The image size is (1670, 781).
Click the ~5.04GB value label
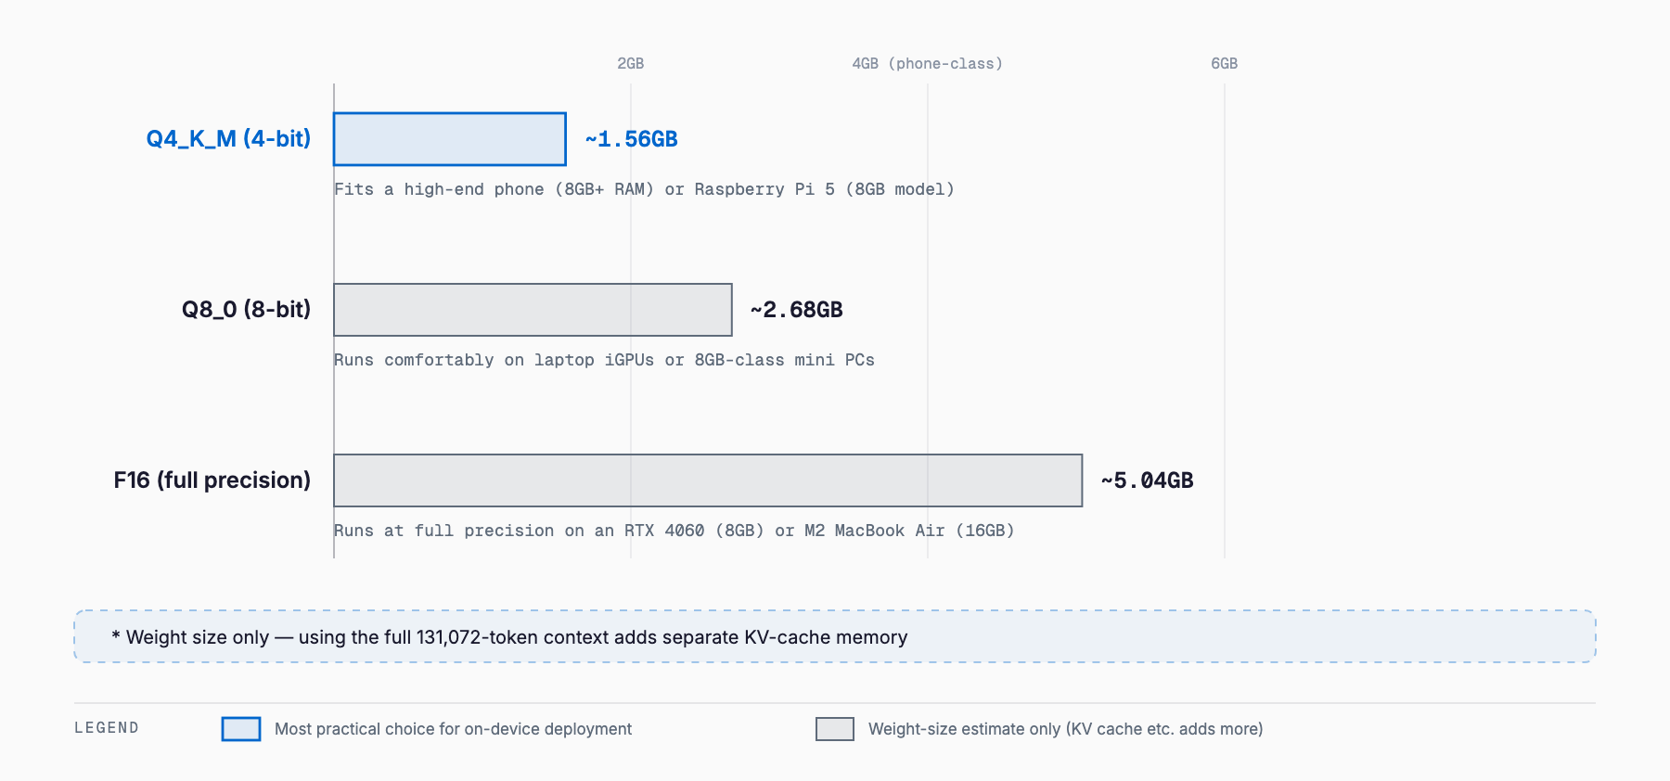(1147, 480)
